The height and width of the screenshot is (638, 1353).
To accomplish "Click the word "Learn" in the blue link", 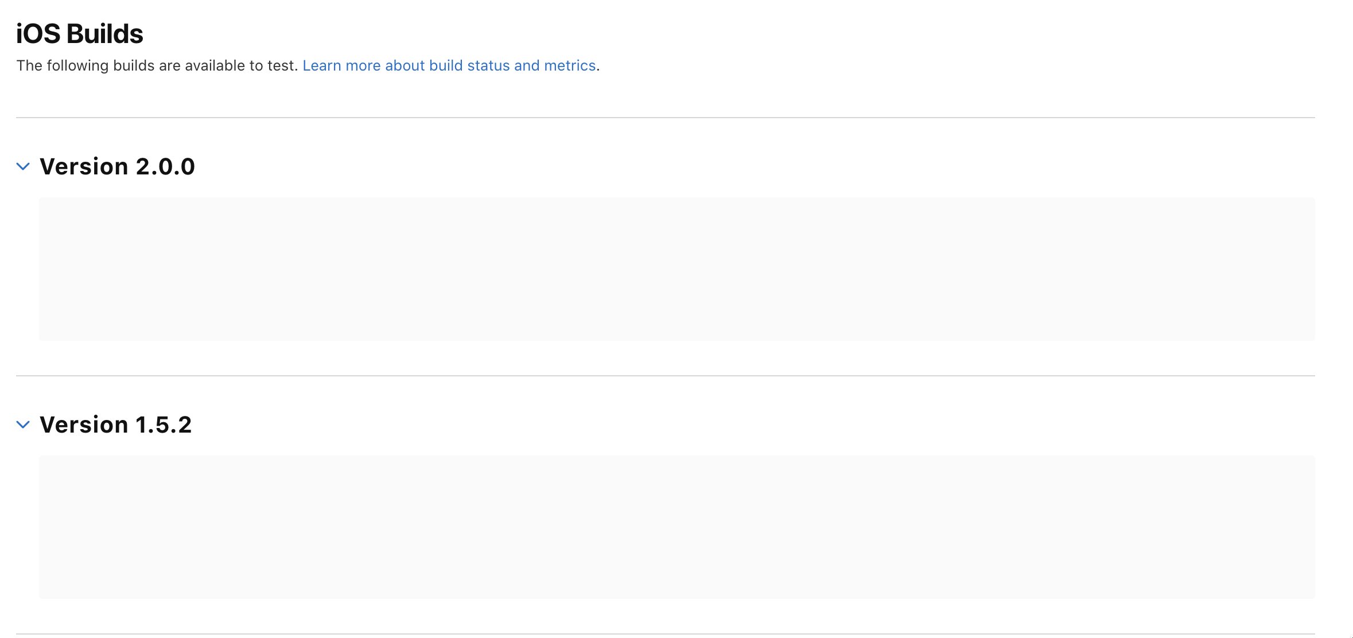I will [322, 66].
